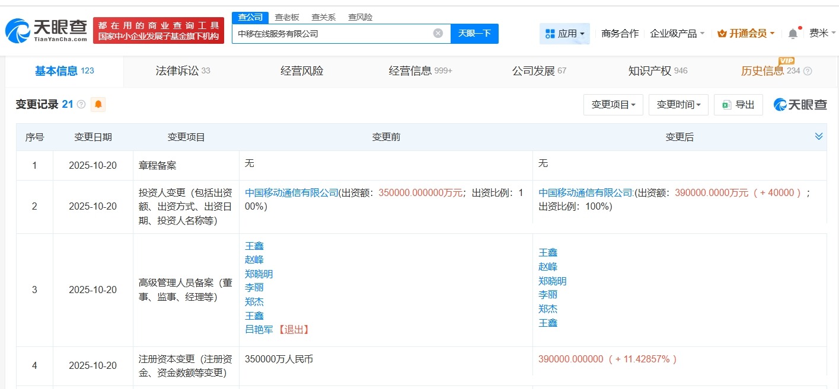The width and height of the screenshot is (839, 389).
Task: Click the orange monitoring bell beside 变更记录
Action: [98, 104]
